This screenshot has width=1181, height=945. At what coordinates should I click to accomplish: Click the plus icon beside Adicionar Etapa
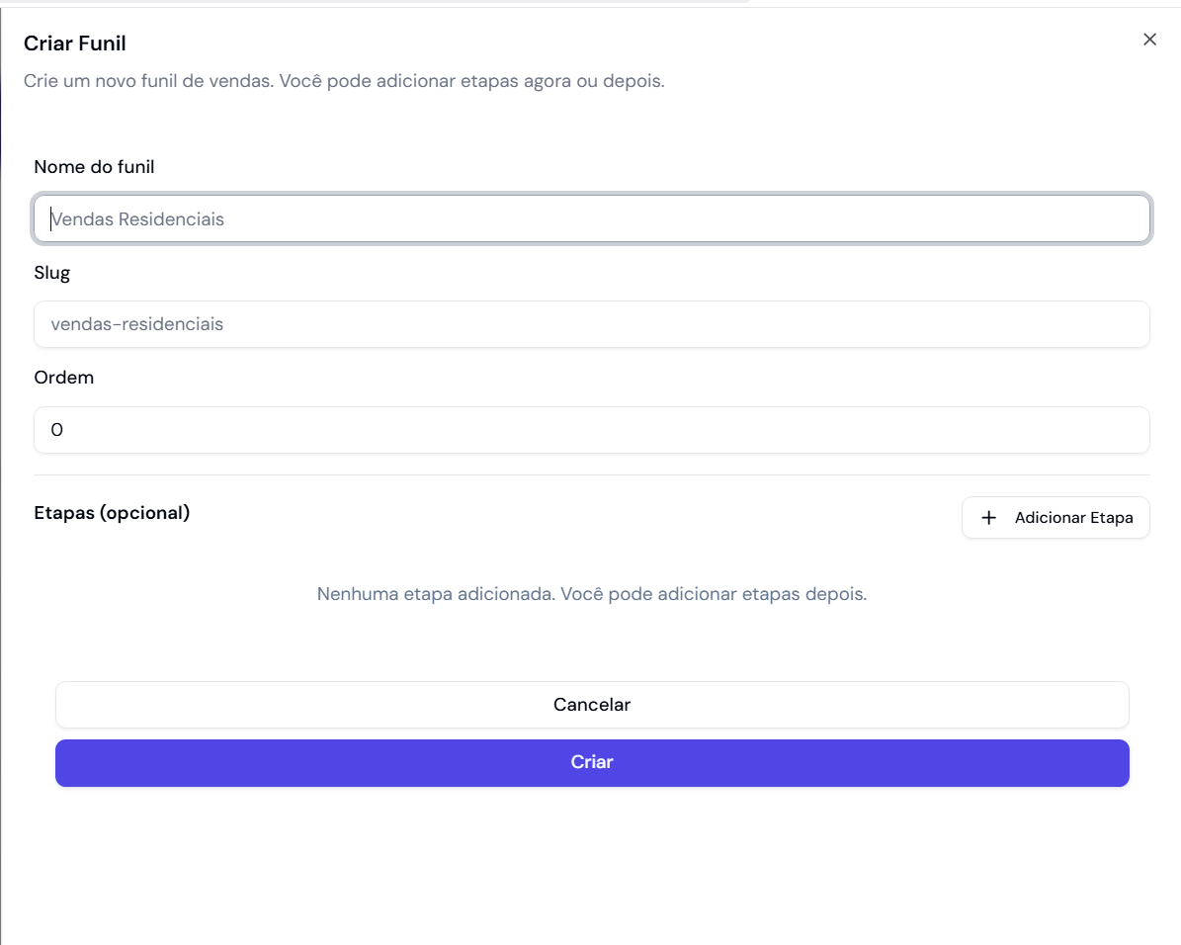coord(988,518)
